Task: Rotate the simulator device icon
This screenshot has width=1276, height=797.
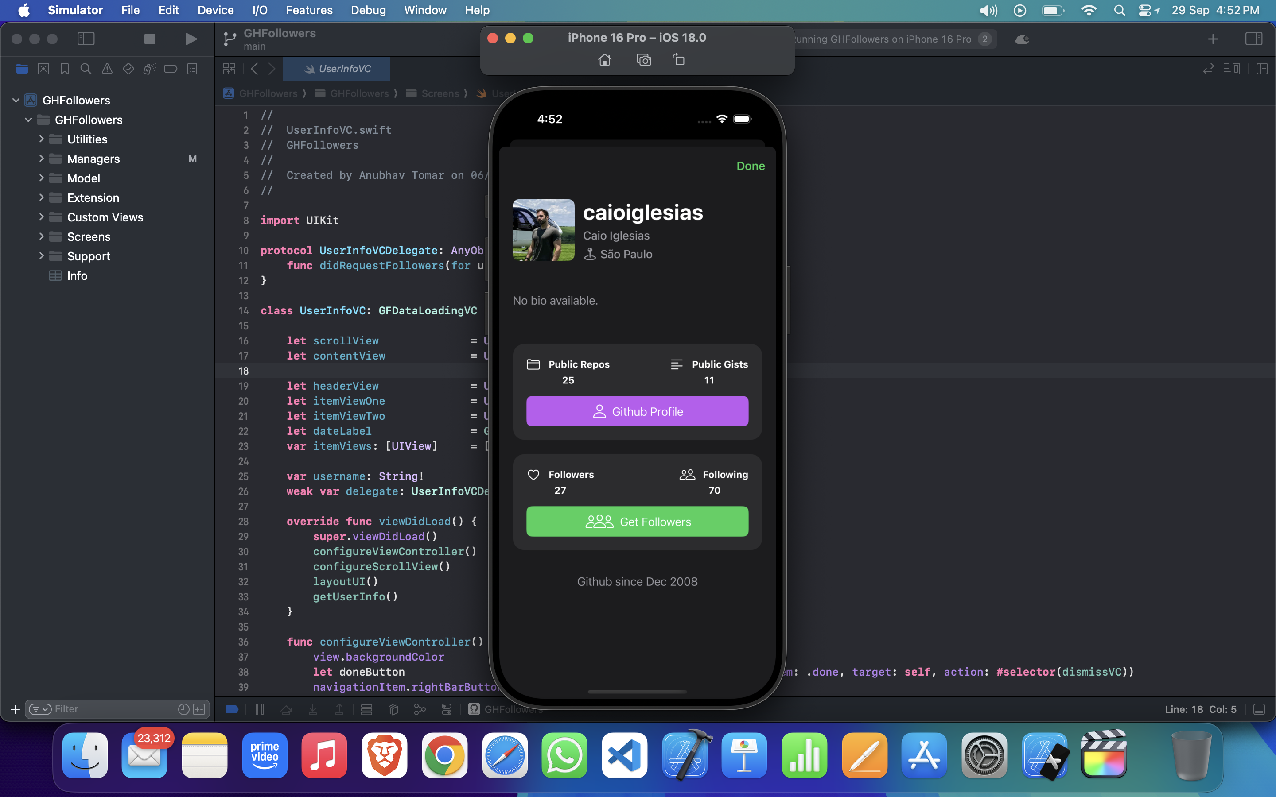Action: [679, 60]
